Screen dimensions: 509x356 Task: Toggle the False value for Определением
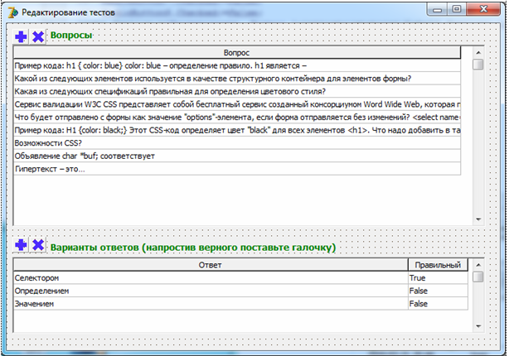pos(438,291)
